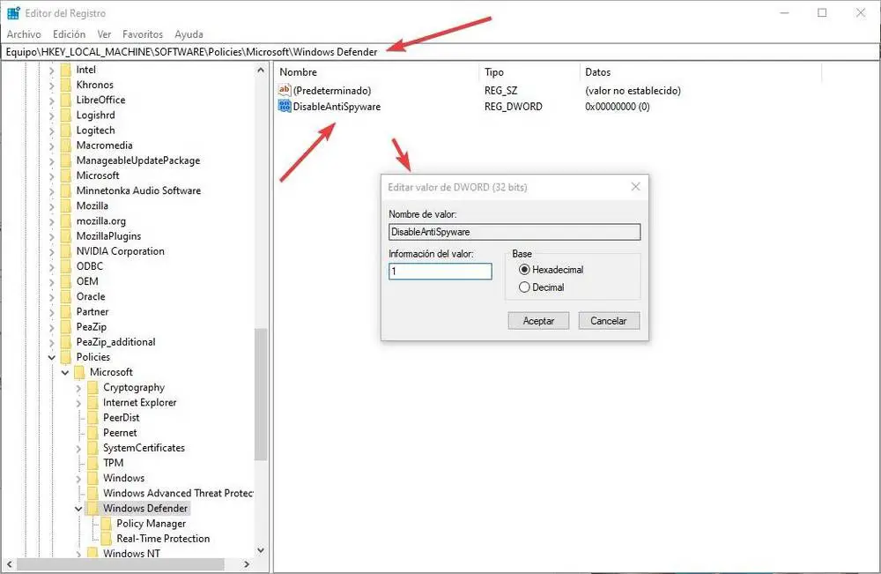Click the tree scroll up arrow
Viewport: 881px width, 574px height.
[x=261, y=71]
